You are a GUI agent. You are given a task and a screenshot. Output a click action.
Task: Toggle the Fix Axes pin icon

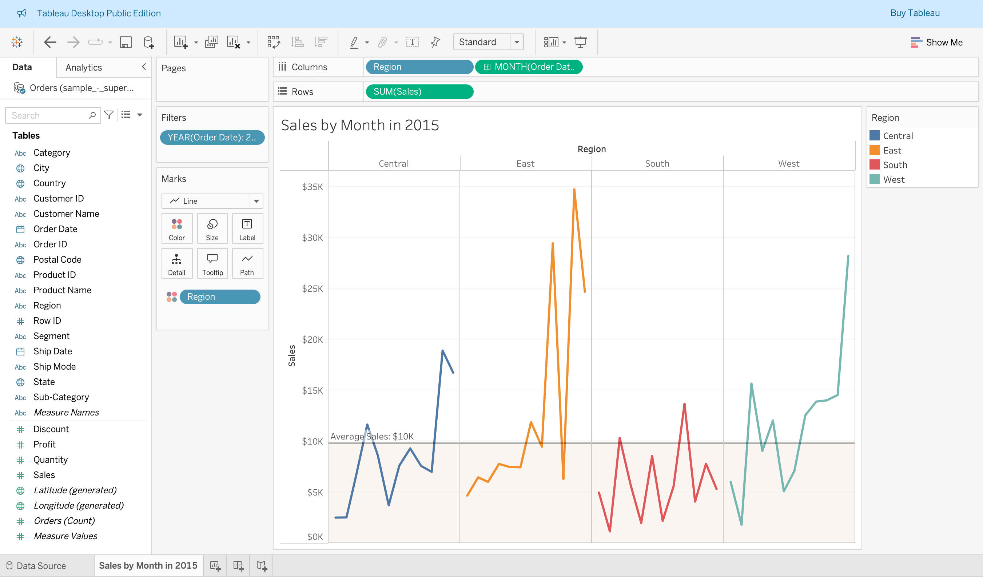tap(435, 42)
